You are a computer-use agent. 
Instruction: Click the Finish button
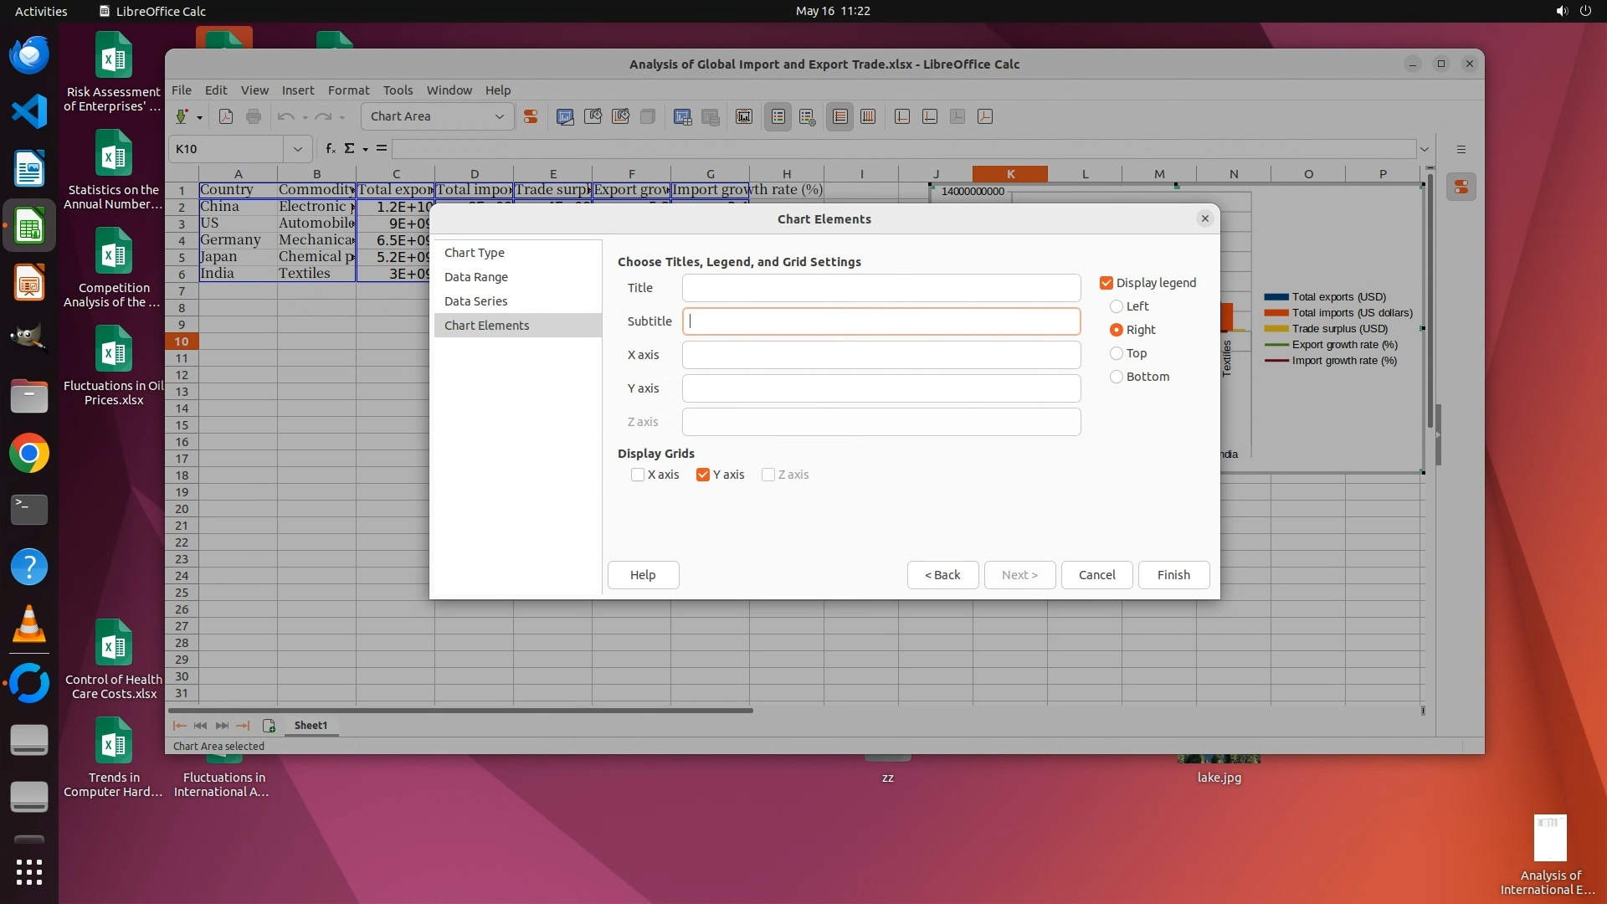[x=1173, y=575]
